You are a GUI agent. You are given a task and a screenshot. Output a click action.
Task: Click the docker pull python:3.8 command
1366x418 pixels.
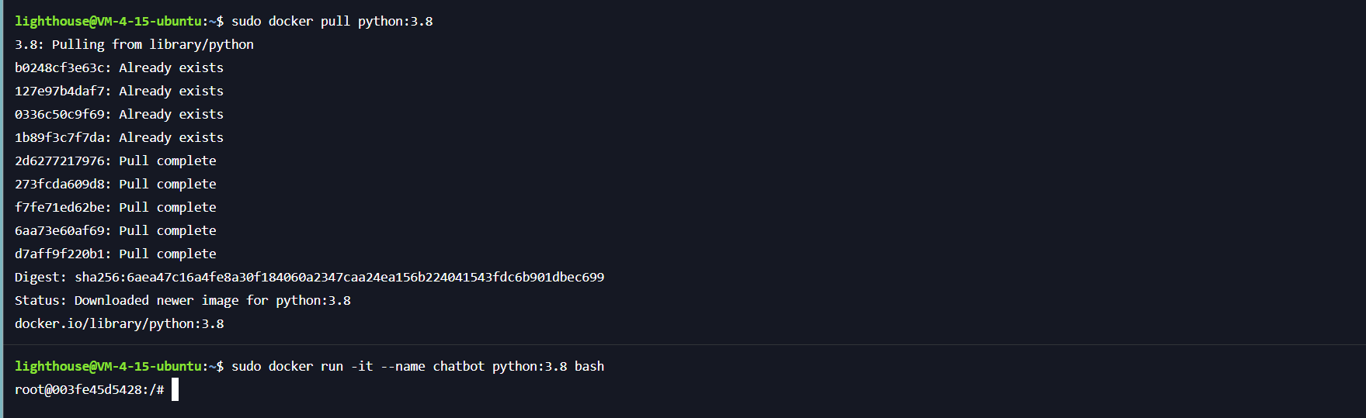332,22
